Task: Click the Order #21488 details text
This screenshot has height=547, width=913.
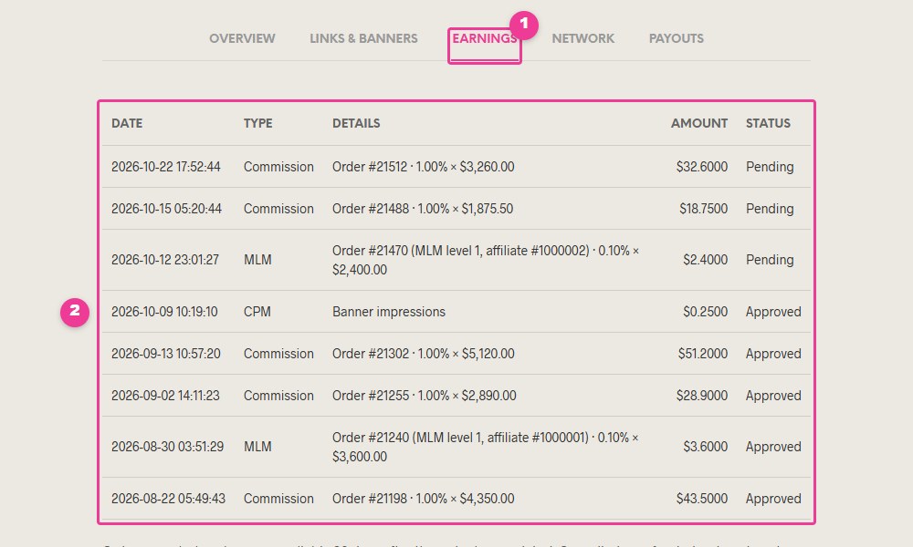Action: pyautogui.click(x=423, y=209)
